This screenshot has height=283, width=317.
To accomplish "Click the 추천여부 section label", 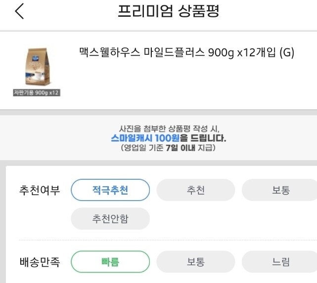I will pyautogui.click(x=40, y=190).
